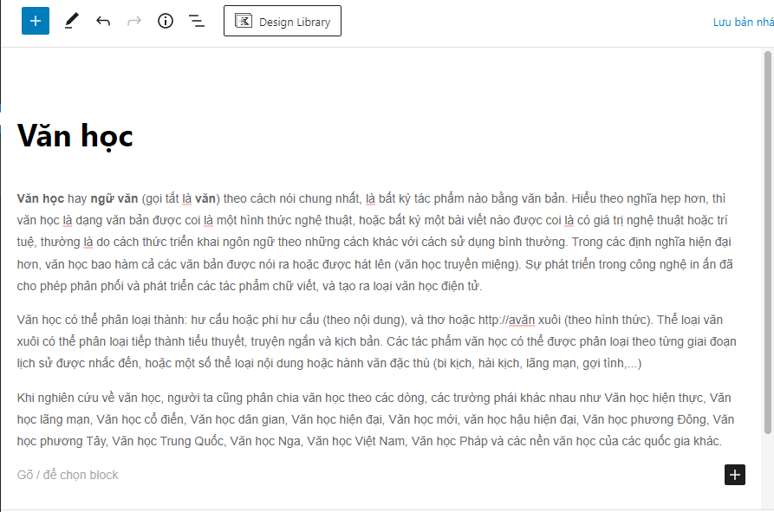Viewport: 774px width, 512px height.
Task: Open the List View outline
Action: [197, 21]
